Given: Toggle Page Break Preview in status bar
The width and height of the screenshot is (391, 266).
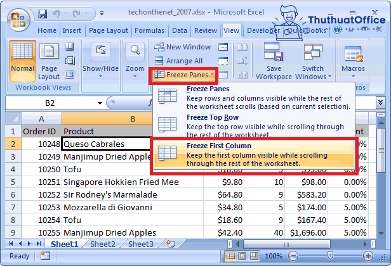Looking at the screenshot, I should (x=254, y=256).
